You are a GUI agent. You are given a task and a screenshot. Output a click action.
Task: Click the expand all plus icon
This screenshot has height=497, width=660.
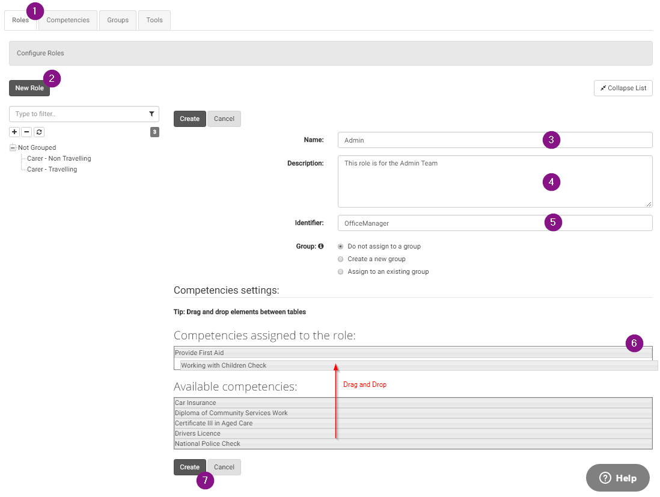coord(14,132)
